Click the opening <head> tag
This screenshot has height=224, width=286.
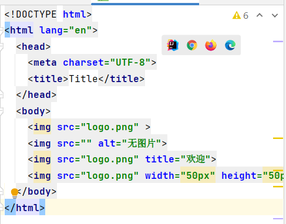pyautogui.click(x=33, y=46)
